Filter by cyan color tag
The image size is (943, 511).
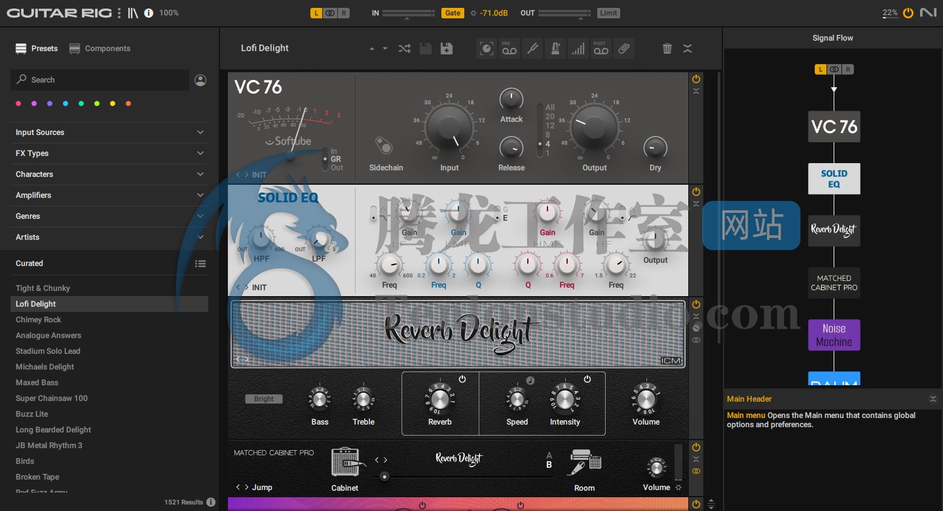[x=65, y=104]
